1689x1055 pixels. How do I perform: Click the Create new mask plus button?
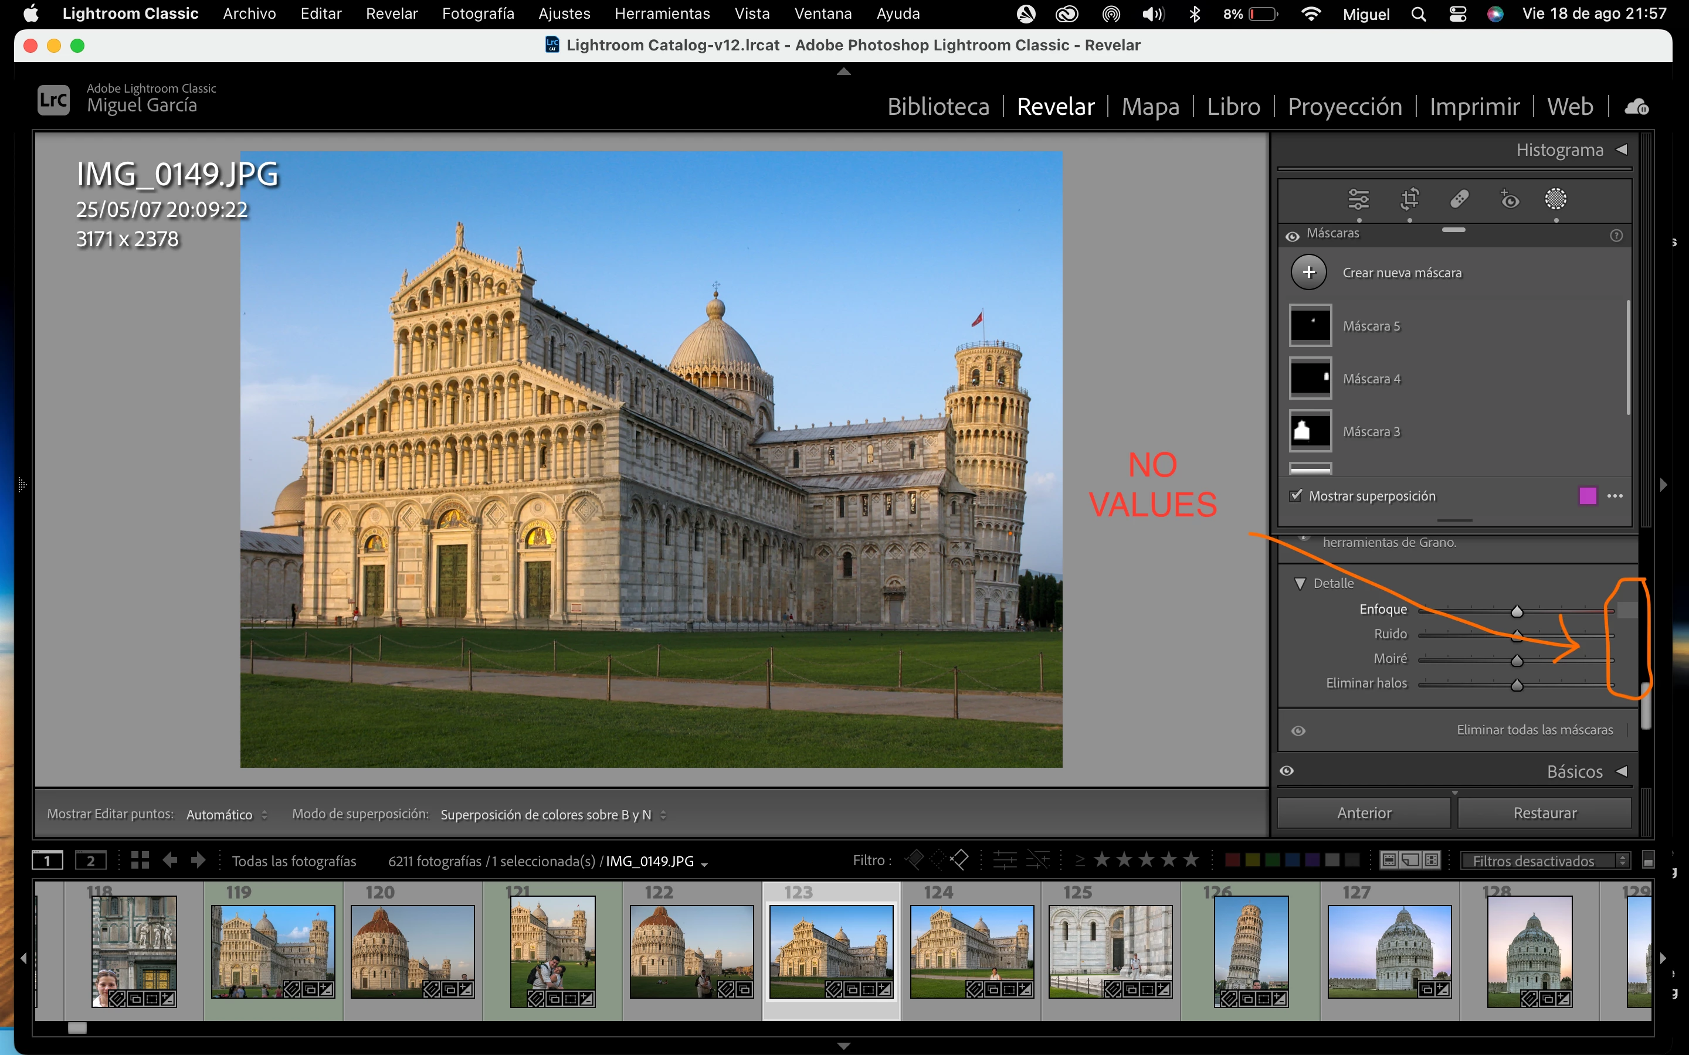click(x=1308, y=273)
